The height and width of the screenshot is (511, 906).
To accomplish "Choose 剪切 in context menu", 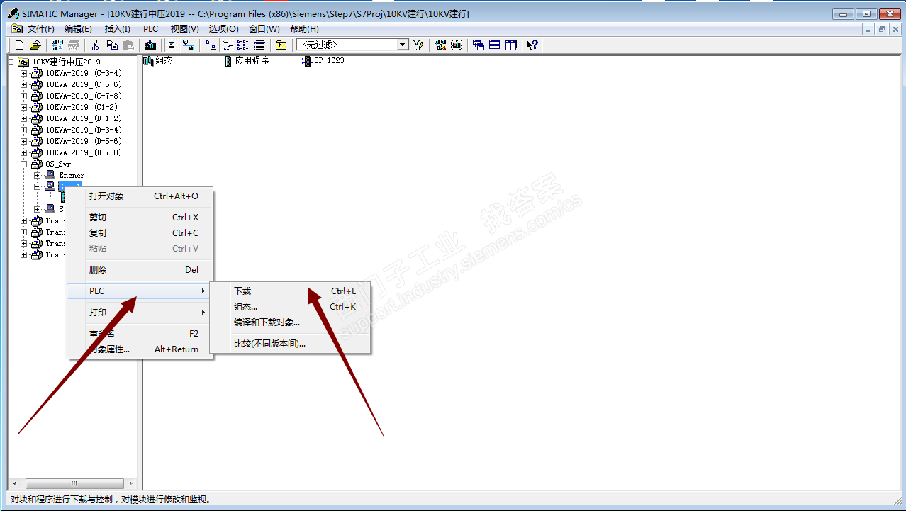I will point(139,218).
